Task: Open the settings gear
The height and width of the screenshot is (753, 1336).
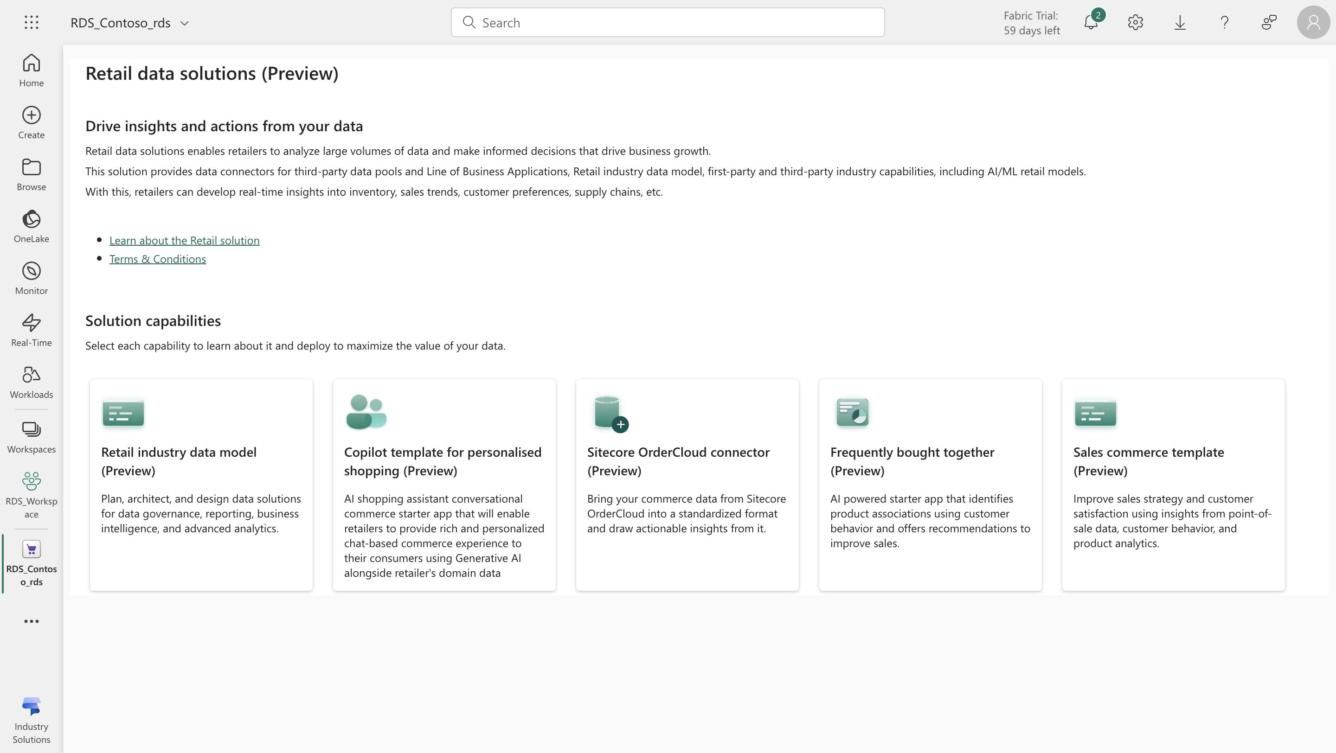Action: (x=1135, y=22)
